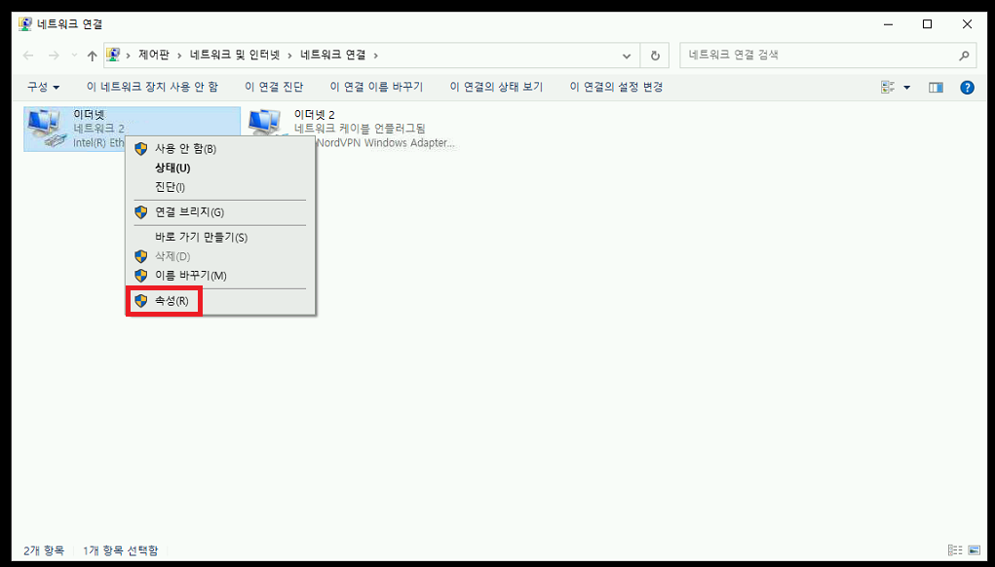Select 제어판 in the breadcrumb
The width and height of the screenshot is (995, 567).
point(154,56)
